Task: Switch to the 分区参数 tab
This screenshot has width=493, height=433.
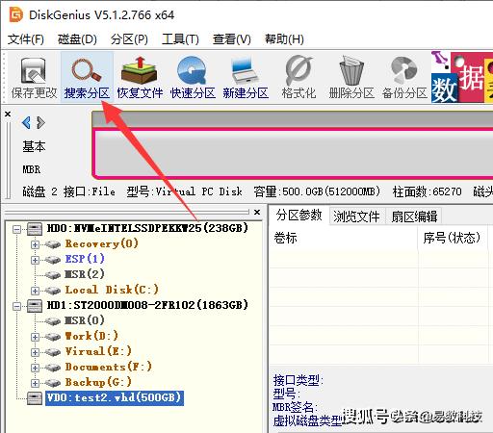Action: 298,216
